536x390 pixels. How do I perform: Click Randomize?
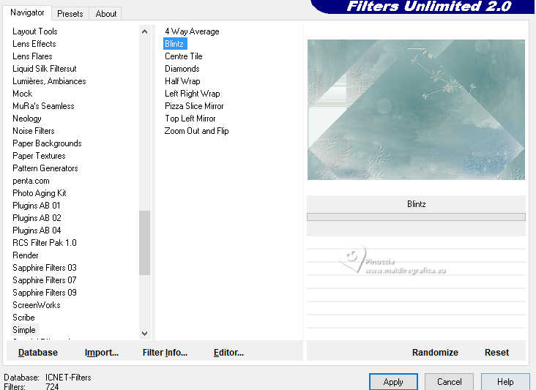[435, 353]
